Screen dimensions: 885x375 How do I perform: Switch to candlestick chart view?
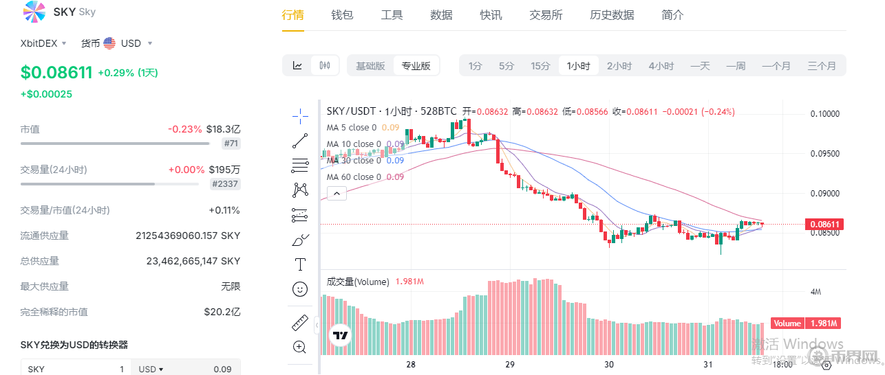325,66
